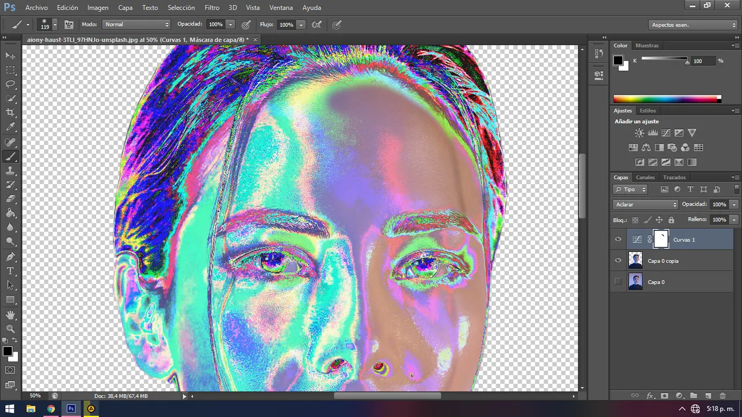
Task: Select the Spot Healing Brush tool
Action: (10, 142)
